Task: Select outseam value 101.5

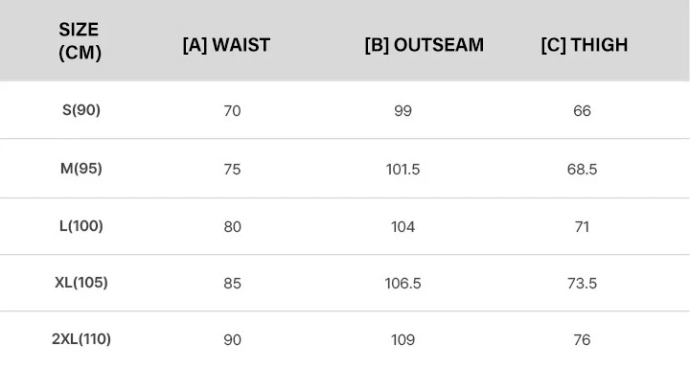Action: [403, 170]
